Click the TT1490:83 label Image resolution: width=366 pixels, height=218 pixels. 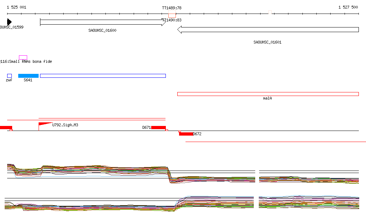tap(172, 20)
